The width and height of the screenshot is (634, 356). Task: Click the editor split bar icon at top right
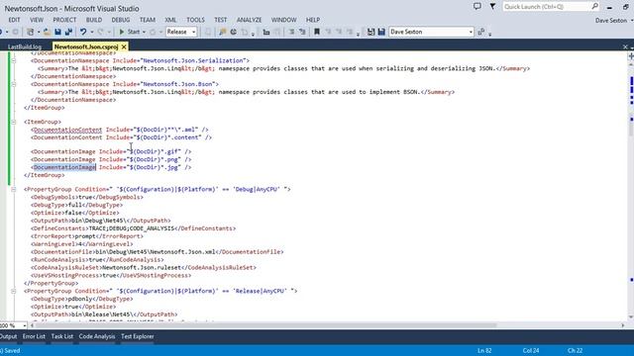pyautogui.click(x=631, y=56)
